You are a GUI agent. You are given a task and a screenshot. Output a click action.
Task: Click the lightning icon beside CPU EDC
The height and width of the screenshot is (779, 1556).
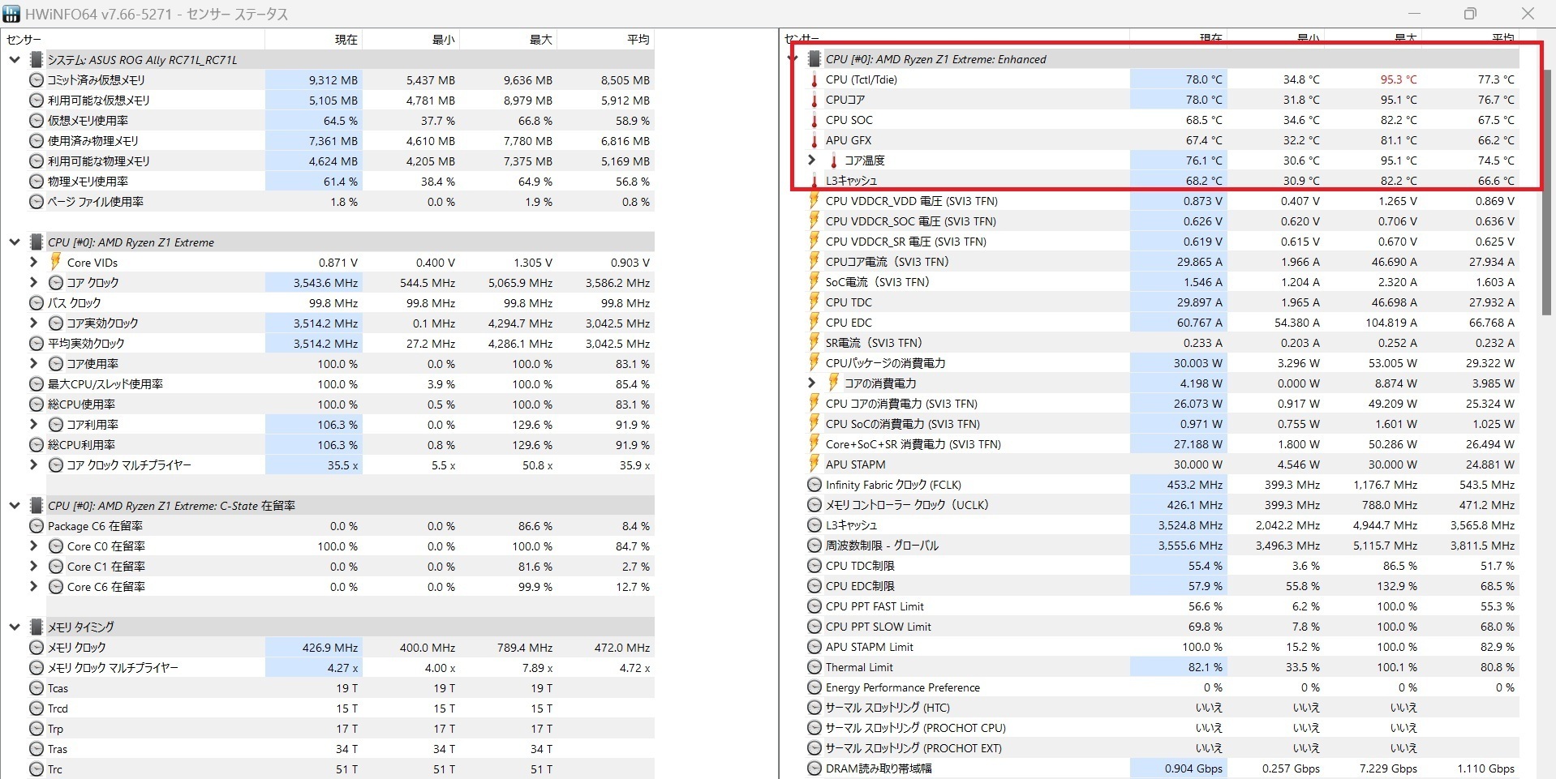coord(815,323)
